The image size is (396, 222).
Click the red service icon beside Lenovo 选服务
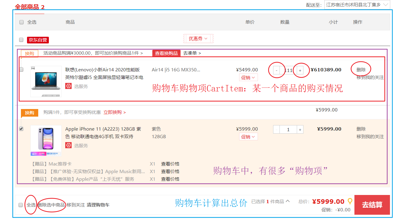pos(69,86)
